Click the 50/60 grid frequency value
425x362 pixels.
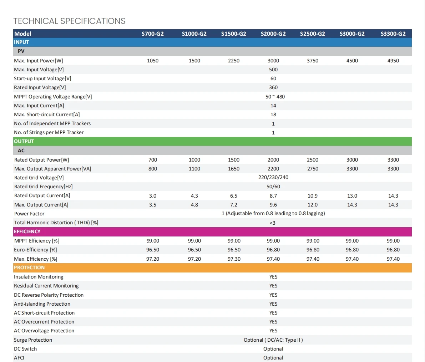pyautogui.click(x=273, y=187)
